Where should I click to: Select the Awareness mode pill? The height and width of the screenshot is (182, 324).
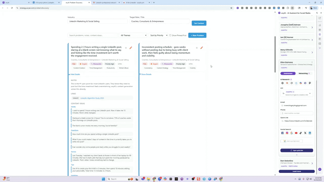pos(288,73)
